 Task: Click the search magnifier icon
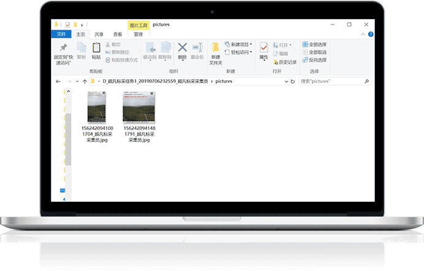coord(367,81)
